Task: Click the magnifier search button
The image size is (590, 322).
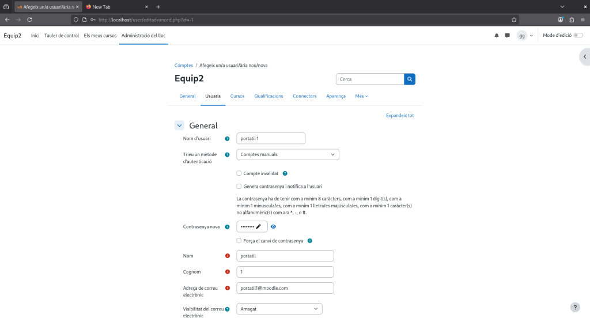Action: click(410, 79)
